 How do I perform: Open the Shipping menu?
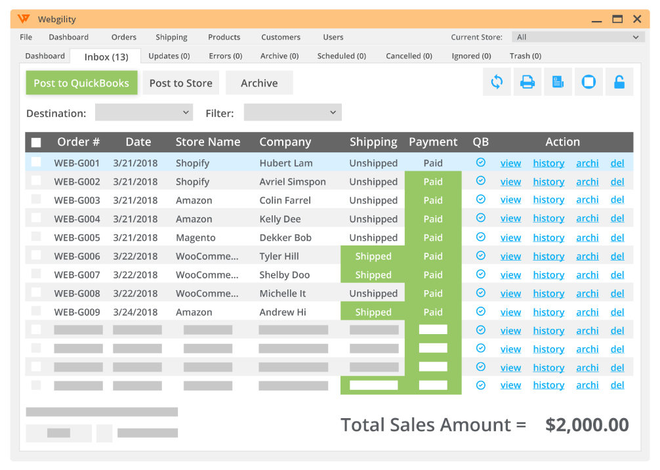point(171,37)
